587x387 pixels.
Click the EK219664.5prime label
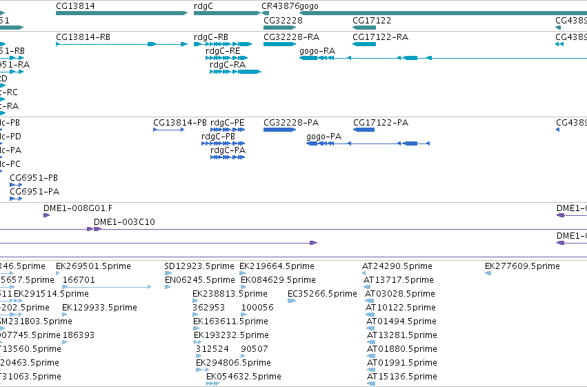coord(277,266)
